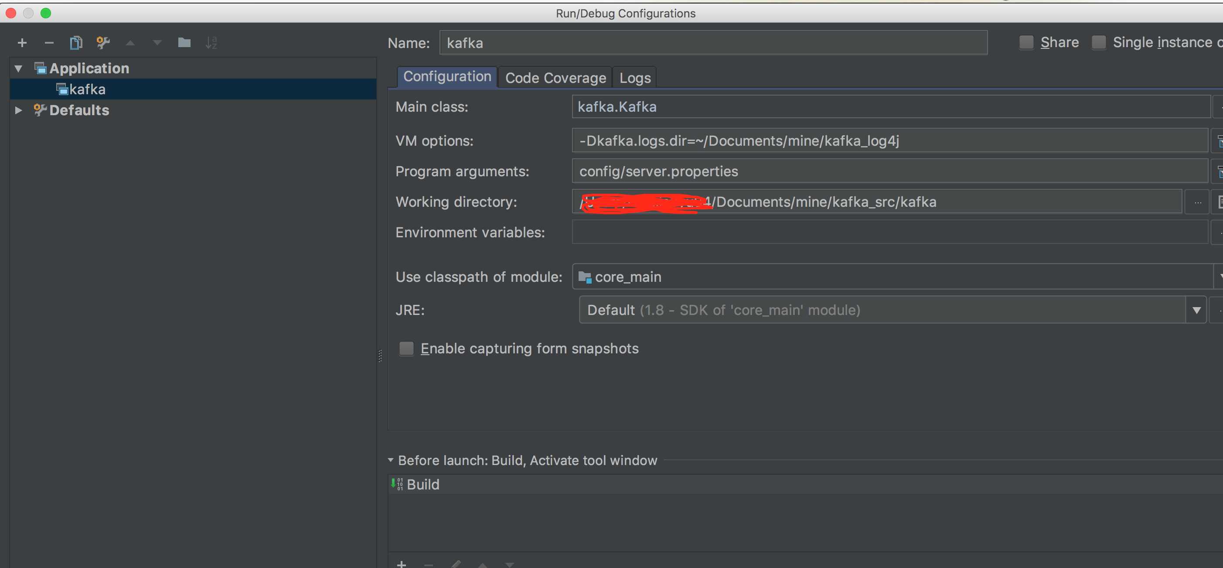
Task: Remove the selected configuration with minus icon
Action: [x=49, y=43]
